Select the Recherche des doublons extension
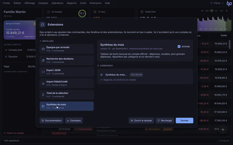The image size is (233, 145). (67, 60)
